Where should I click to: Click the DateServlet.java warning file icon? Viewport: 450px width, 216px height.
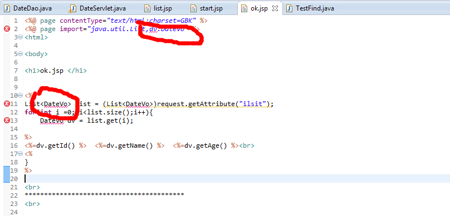pos(72,9)
